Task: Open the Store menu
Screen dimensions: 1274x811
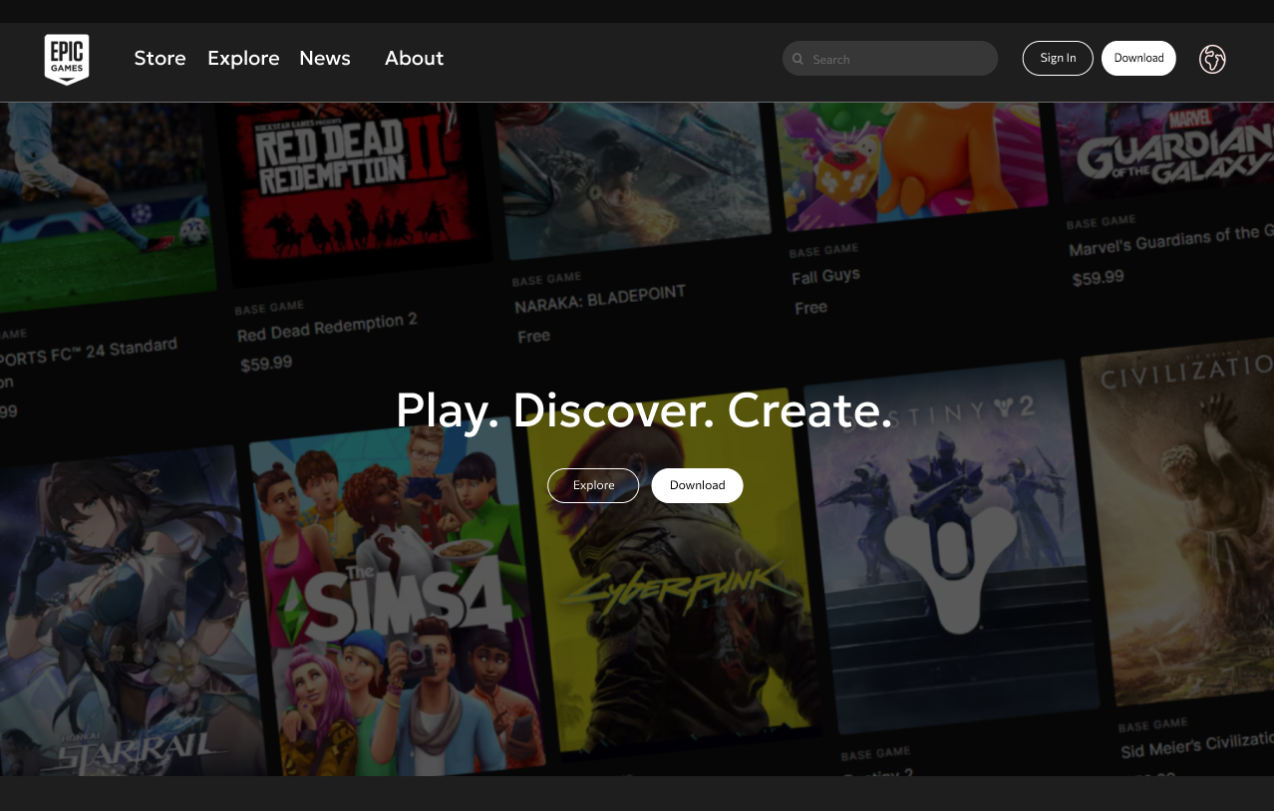Action: pyautogui.click(x=159, y=59)
